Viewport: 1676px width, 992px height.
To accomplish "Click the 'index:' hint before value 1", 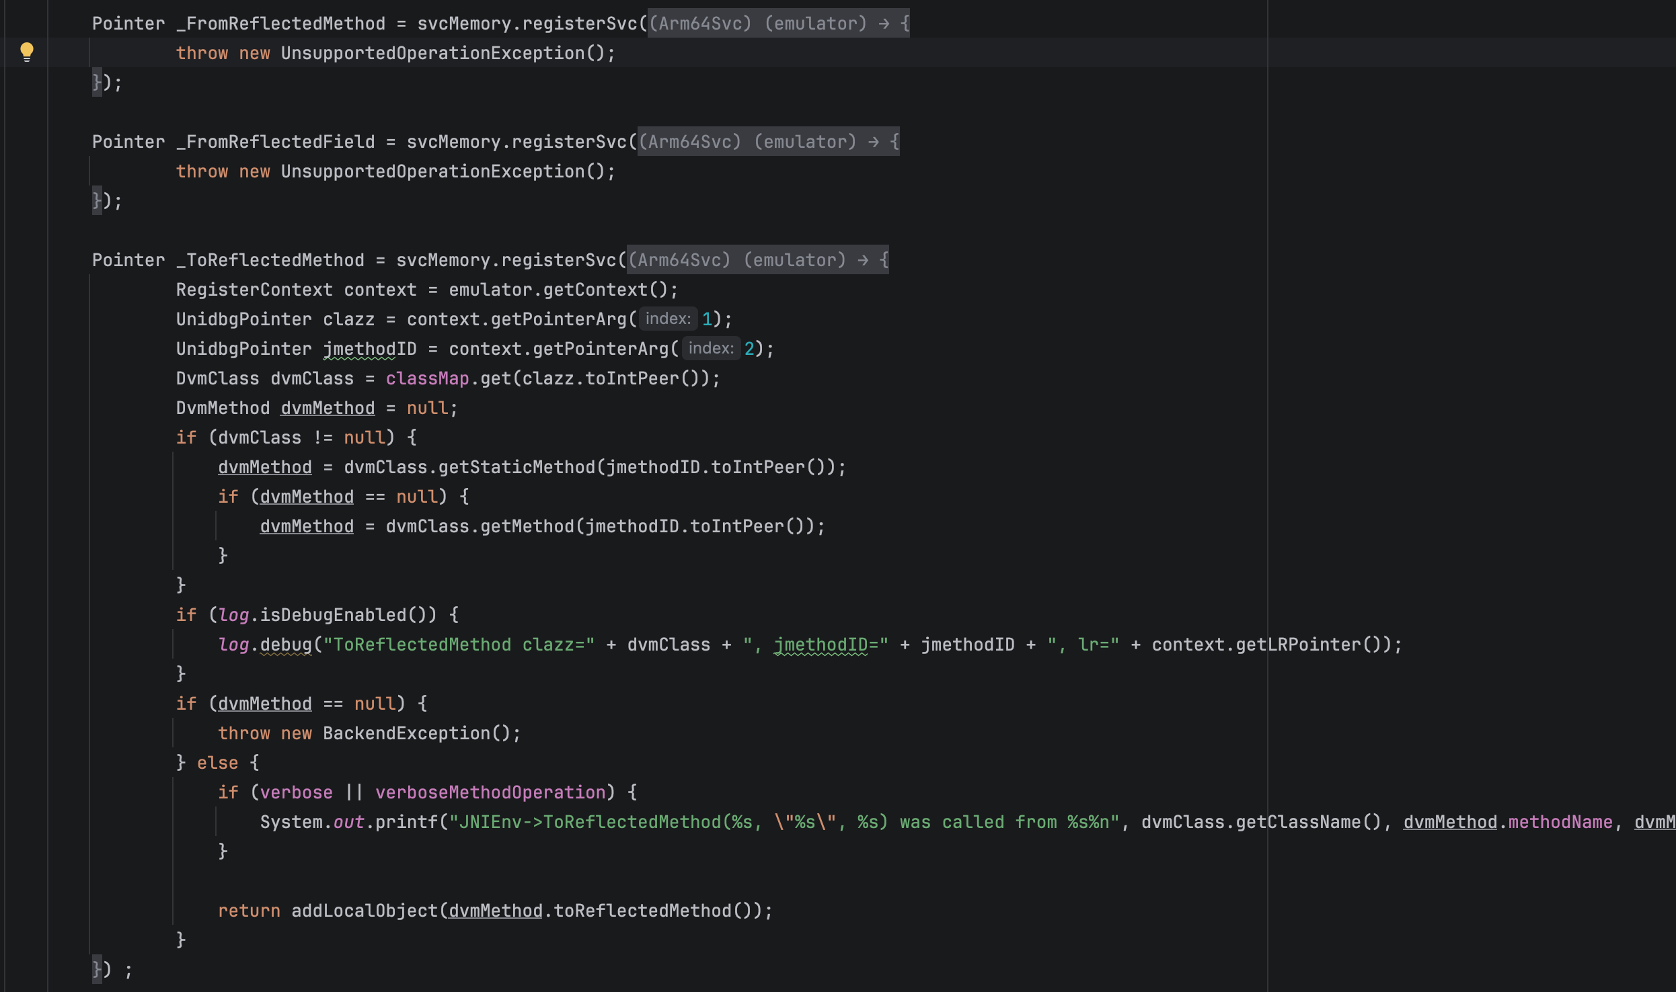I will pyautogui.click(x=667, y=319).
